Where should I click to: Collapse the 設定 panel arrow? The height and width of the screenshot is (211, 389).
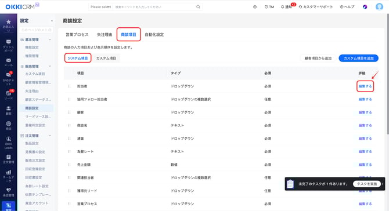pyautogui.click(x=52, y=21)
